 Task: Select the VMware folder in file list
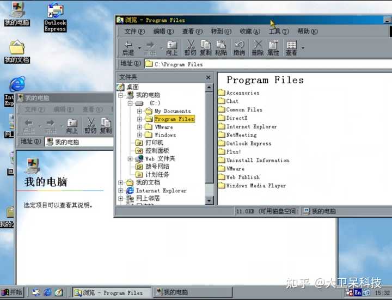[x=231, y=169]
